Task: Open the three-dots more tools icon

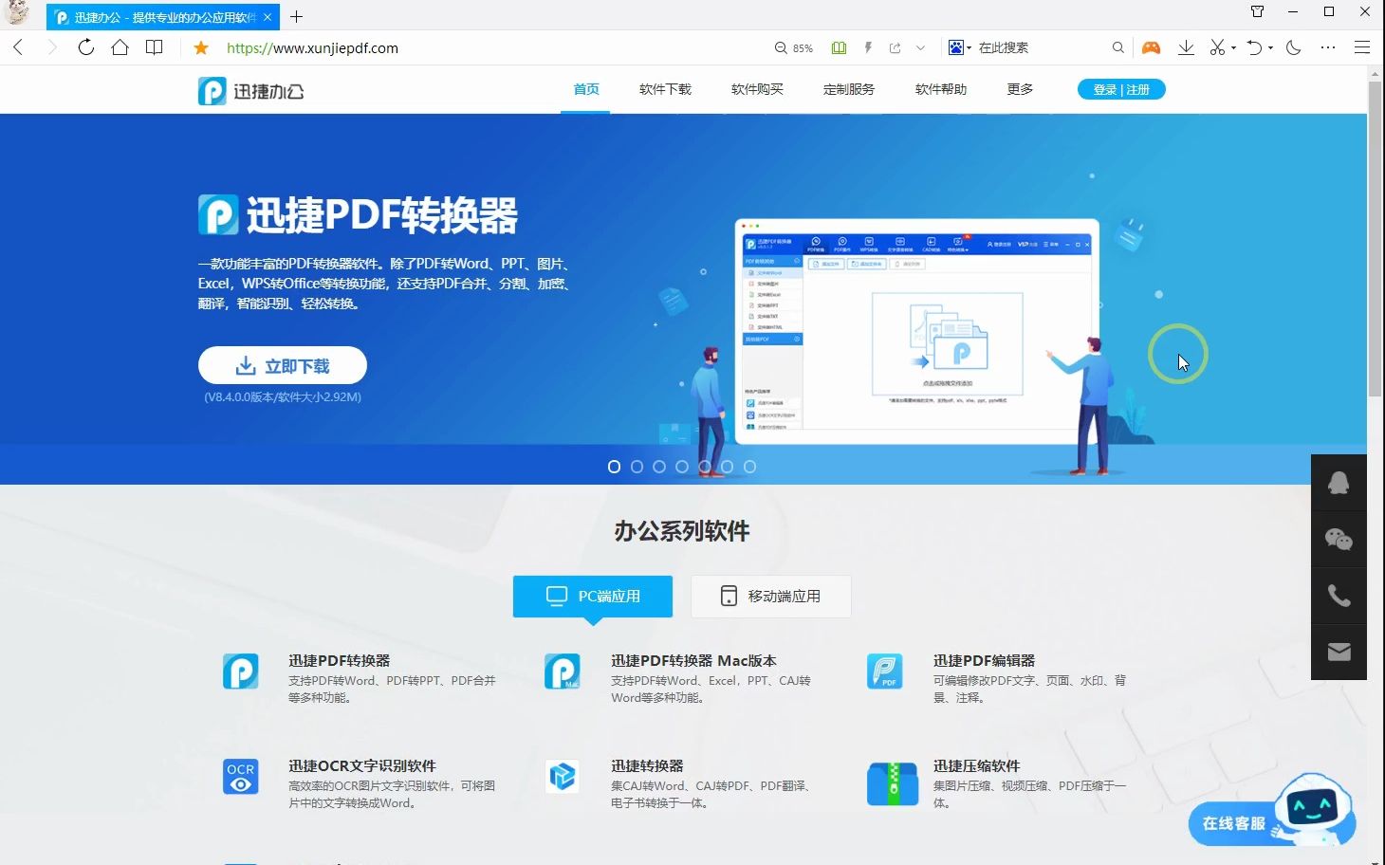Action: (1327, 47)
